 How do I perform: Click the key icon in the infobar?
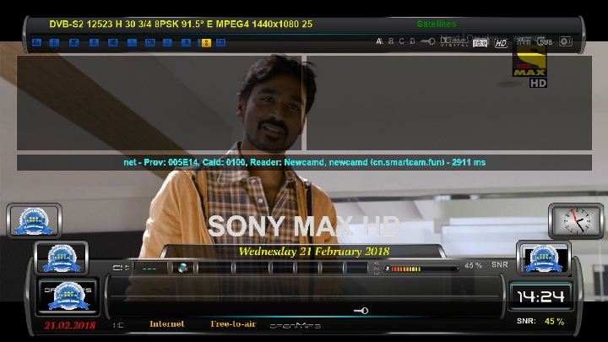click(x=361, y=311)
